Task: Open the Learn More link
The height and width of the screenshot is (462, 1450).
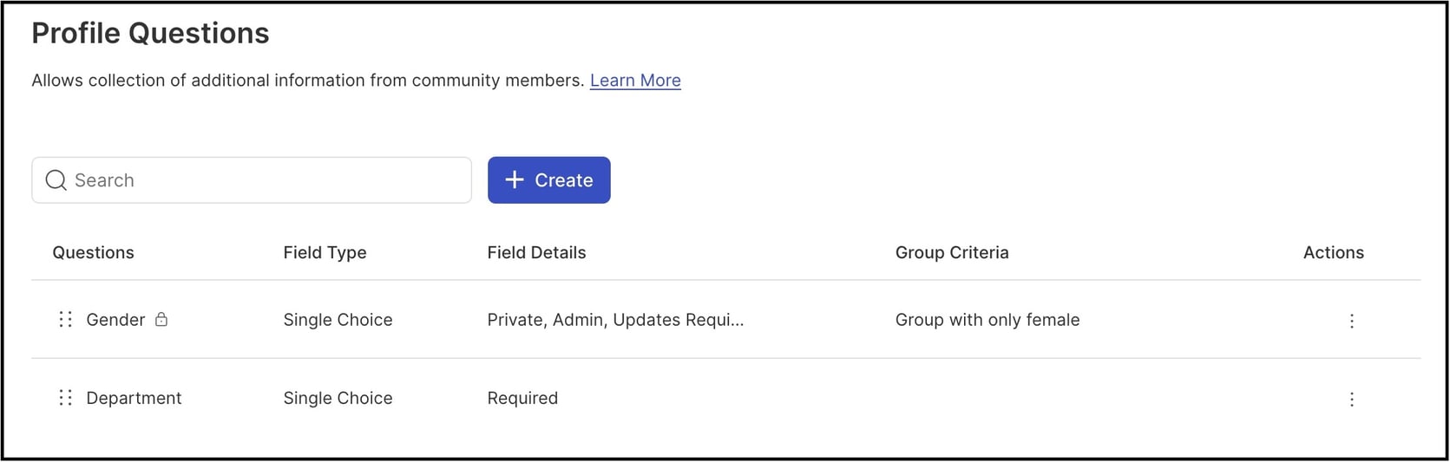Action: [635, 81]
